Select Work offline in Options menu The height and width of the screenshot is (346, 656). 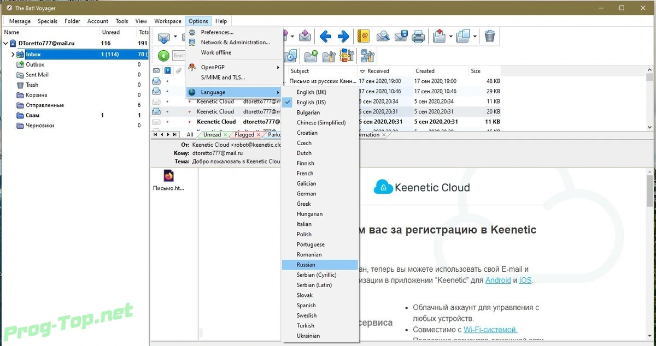click(x=234, y=52)
